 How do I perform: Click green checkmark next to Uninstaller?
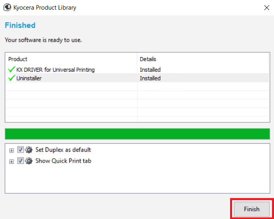pos(12,78)
